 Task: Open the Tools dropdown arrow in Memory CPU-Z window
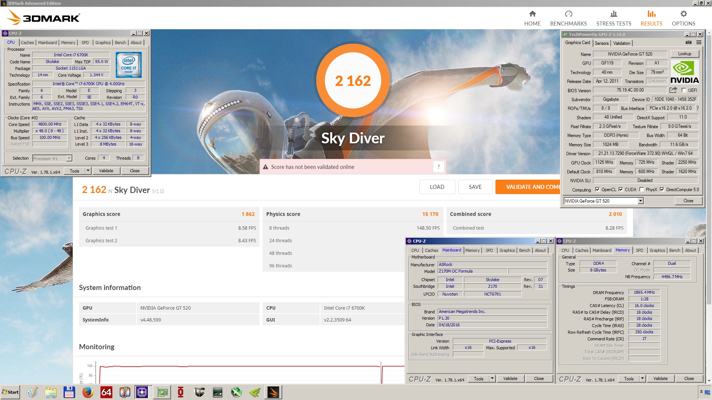[x=642, y=379]
